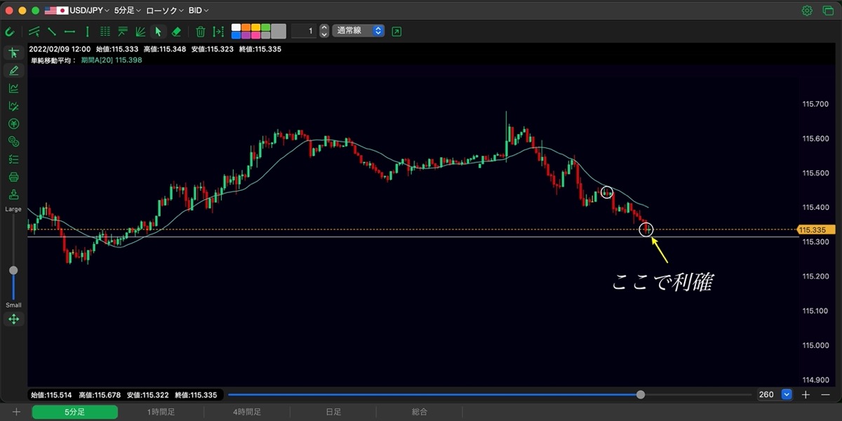Click the overlapping windows icon
Screen dimensions: 842x421
[x=828, y=11]
